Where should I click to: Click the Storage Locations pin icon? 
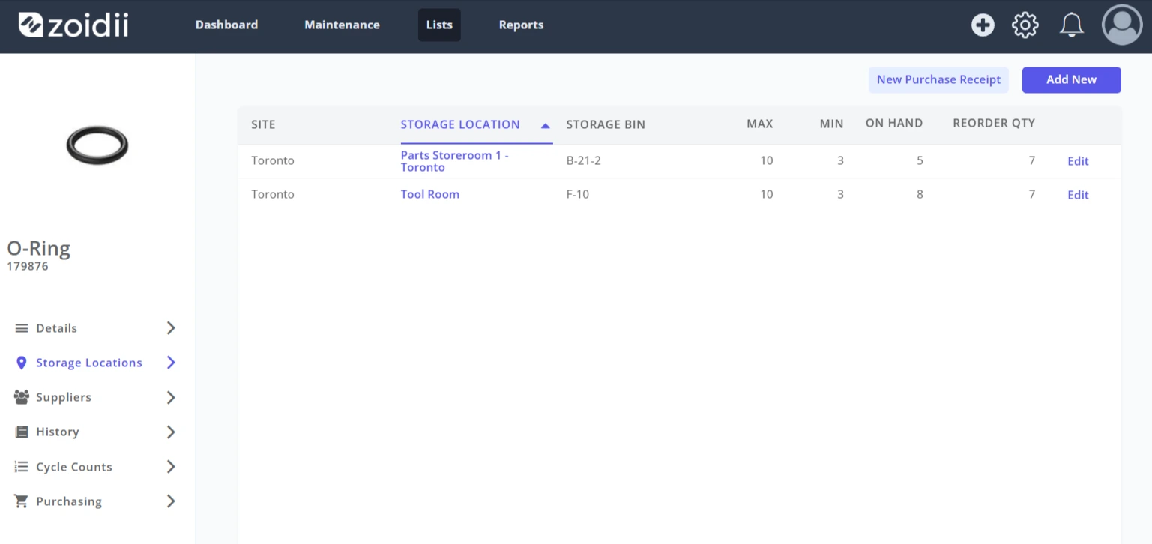[22, 363]
